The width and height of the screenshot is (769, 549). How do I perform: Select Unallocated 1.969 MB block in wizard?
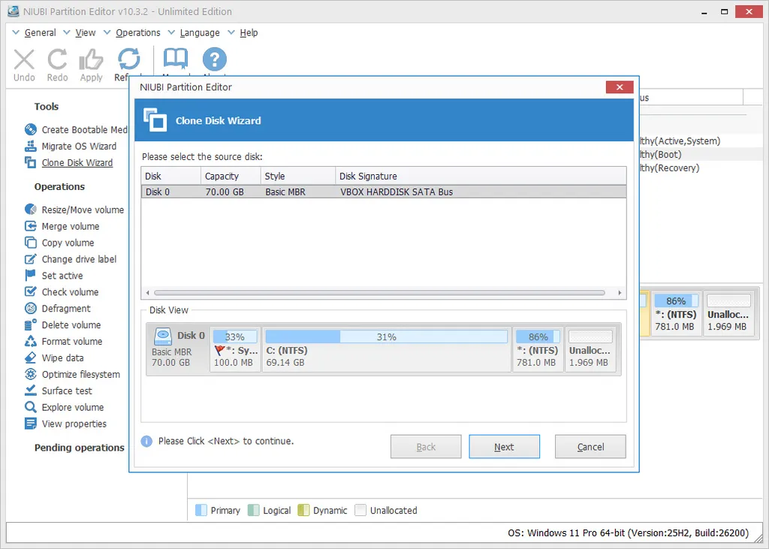point(590,349)
